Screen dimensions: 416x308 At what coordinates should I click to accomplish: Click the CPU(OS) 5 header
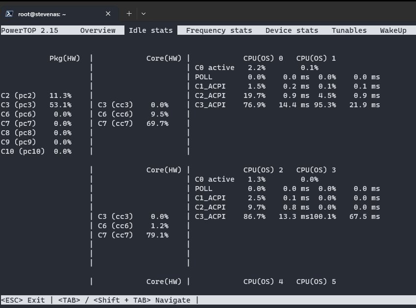316,282
